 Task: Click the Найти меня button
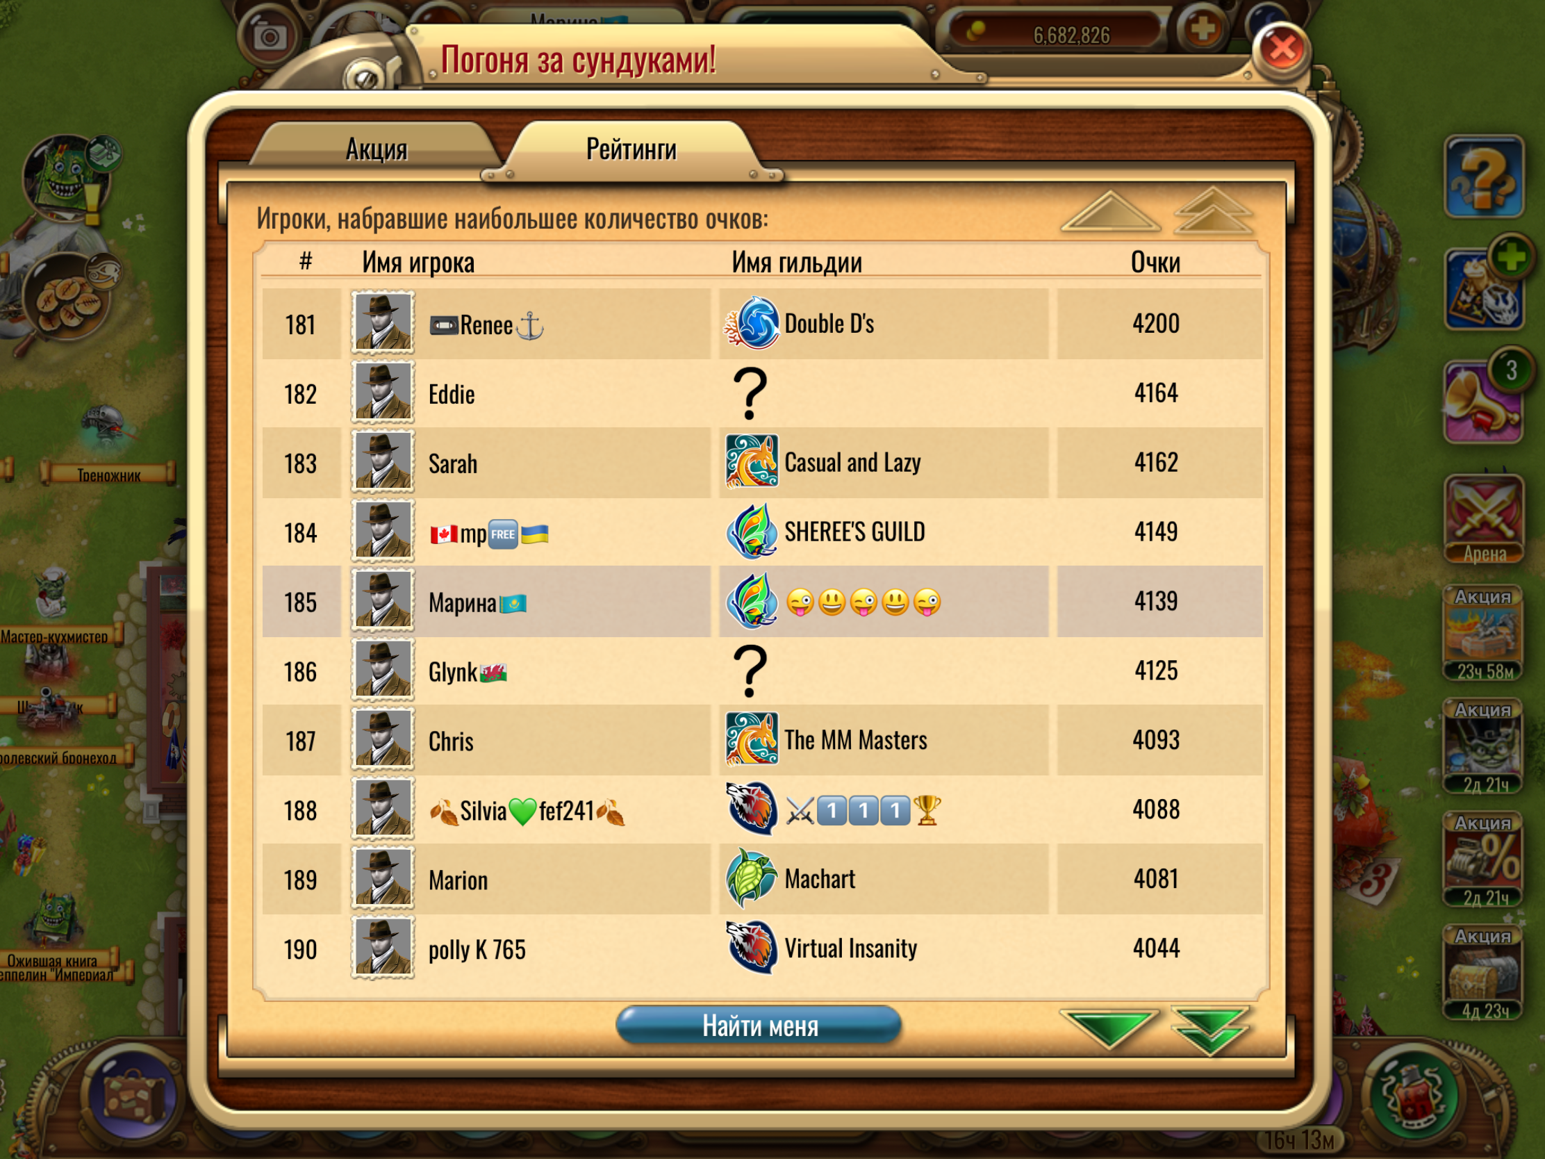pos(759,1026)
